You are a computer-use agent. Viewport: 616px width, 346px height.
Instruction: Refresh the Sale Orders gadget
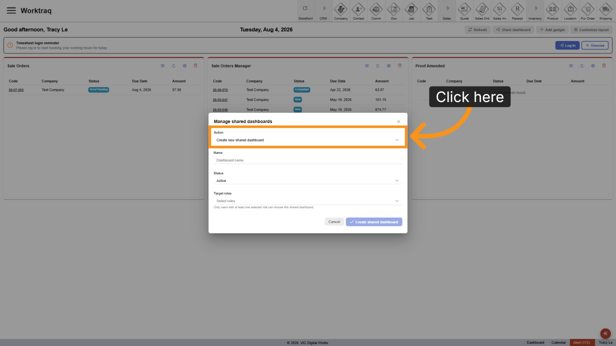pyautogui.click(x=174, y=66)
